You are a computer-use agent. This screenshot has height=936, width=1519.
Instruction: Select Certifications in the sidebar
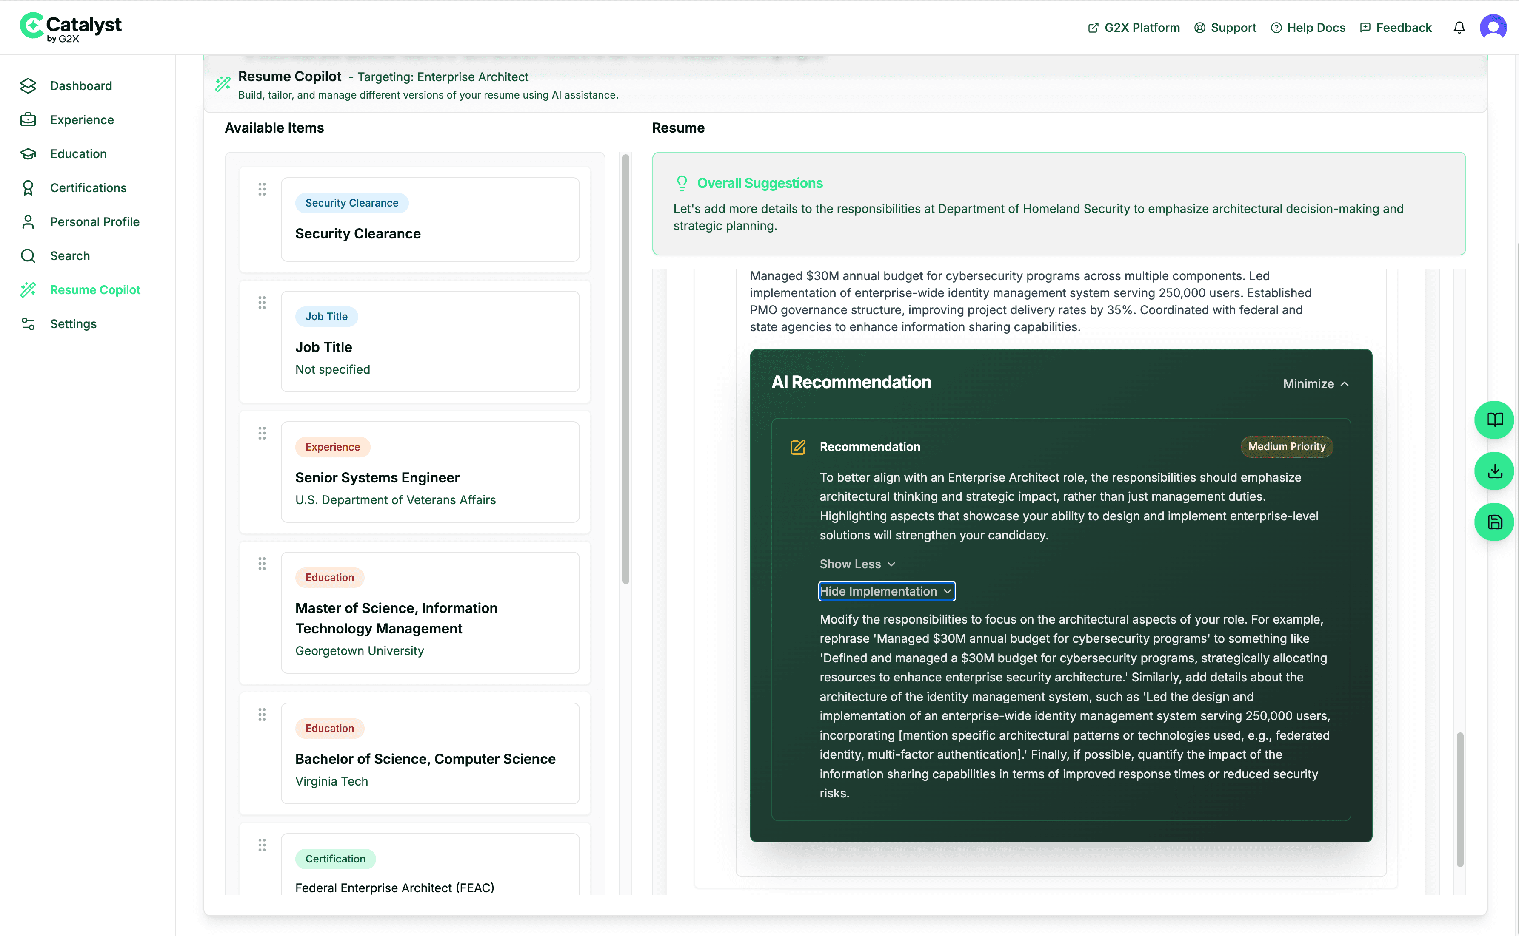tap(88, 187)
